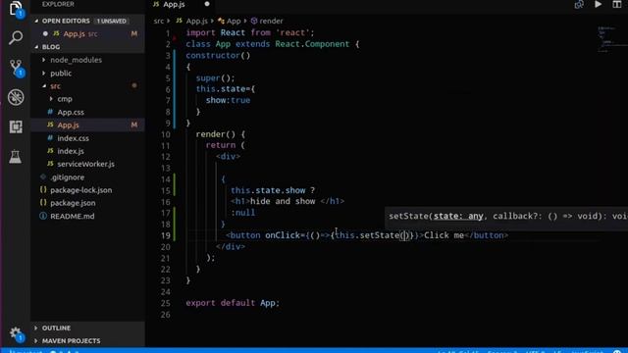Open the Debug view icon
This screenshot has height=353, width=628.
(x=16, y=97)
